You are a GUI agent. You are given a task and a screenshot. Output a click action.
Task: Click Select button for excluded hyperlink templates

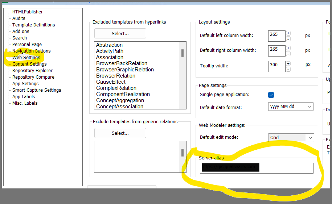pyautogui.click(x=120, y=34)
